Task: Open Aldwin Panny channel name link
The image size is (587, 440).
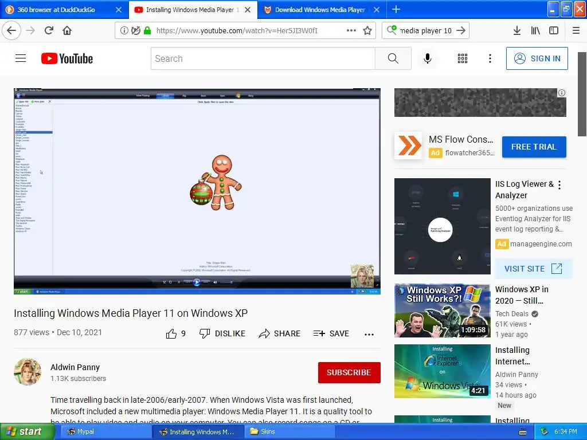Action: pyautogui.click(x=75, y=367)
